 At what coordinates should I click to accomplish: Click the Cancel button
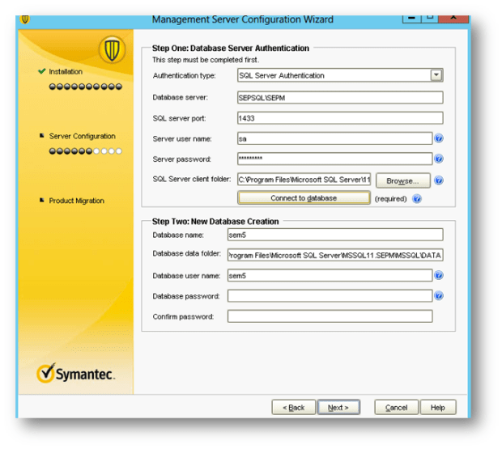(x=397, y=407)
